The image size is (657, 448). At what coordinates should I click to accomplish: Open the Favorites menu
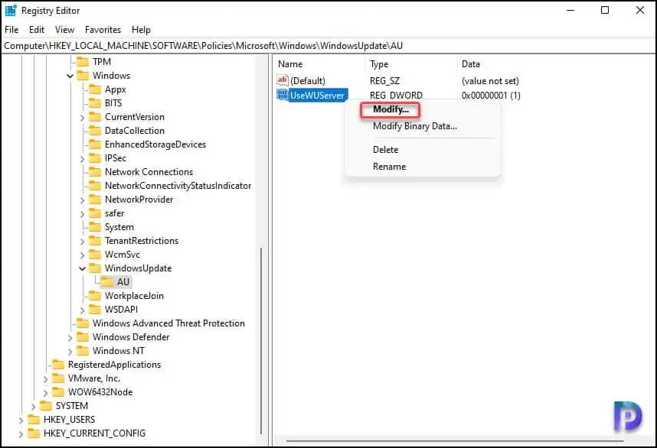[103, 30]
